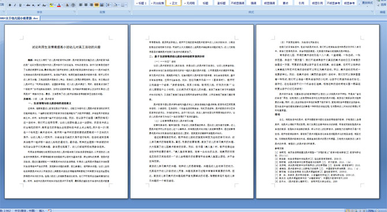Viewport: 387px width, 212px height.
Task: Click the enclosed character icon
Action: click(73, 5)
